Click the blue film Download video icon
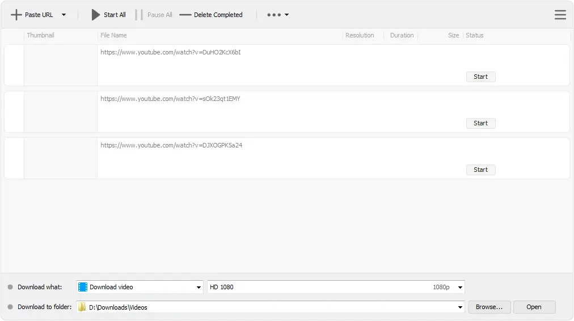This screenshot has height=321, width=574. coord(83,287)
